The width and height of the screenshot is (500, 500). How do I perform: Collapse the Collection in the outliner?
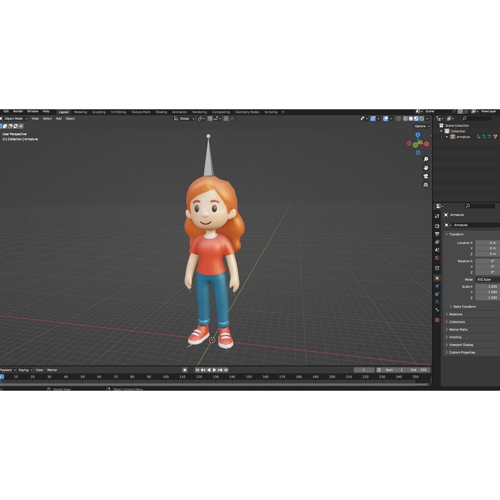pos(441,131)
